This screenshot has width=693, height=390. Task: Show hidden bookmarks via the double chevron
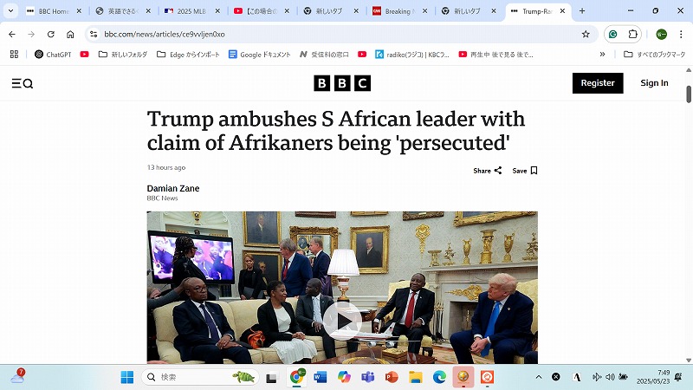click(x=602, y=55)
